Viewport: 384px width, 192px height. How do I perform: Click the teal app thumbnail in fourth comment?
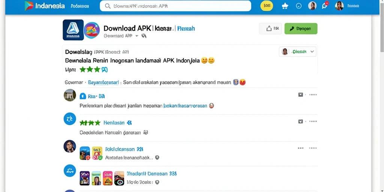coord(96,178)
